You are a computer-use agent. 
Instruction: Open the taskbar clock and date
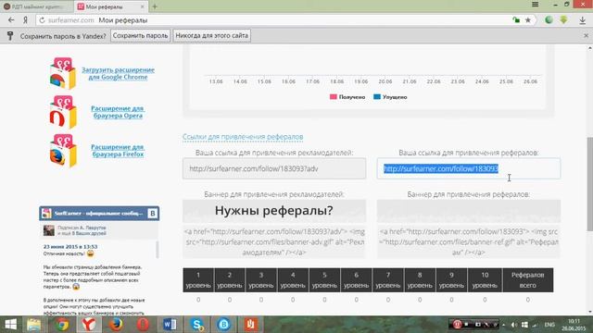574,325
